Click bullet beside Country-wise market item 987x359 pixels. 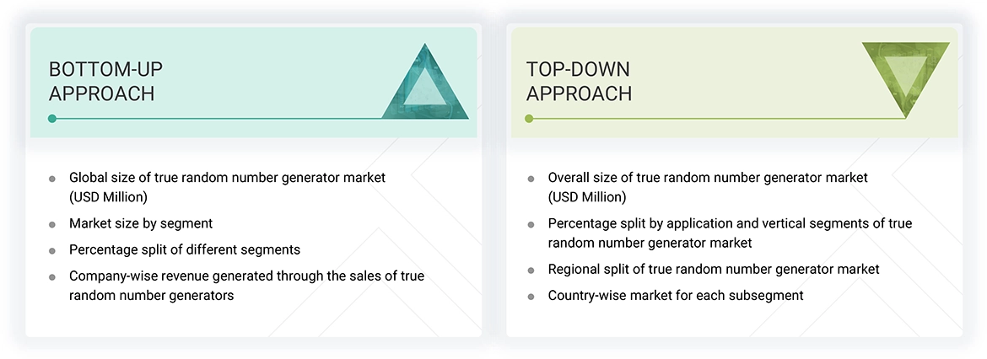(531, 297)
